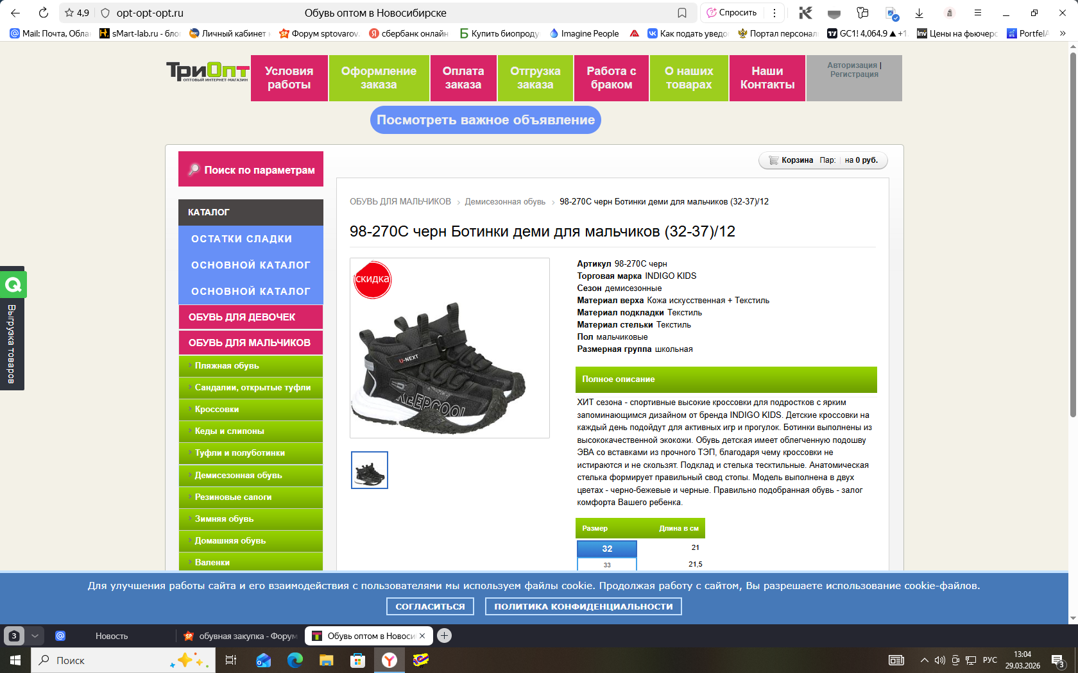Click the shopping cart Корзина icon

[x=774, y=160]
